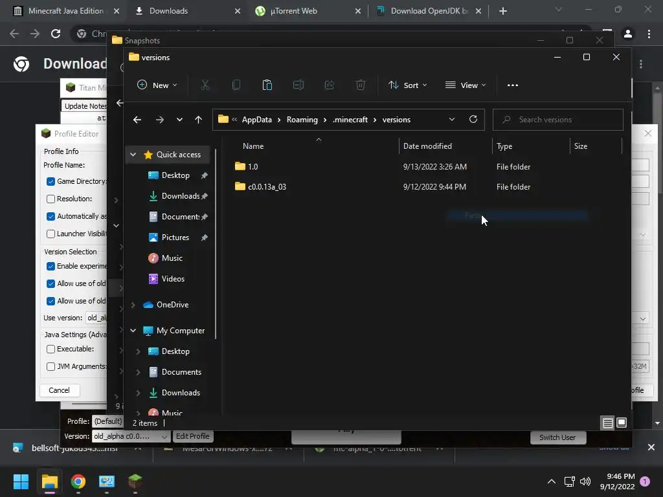Switch to details view layout icon
The width and height of the screenshot is (663, 497).
[x=607, y=423]
